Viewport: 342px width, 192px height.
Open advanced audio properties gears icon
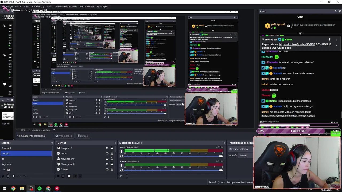(x=121, y=176)
